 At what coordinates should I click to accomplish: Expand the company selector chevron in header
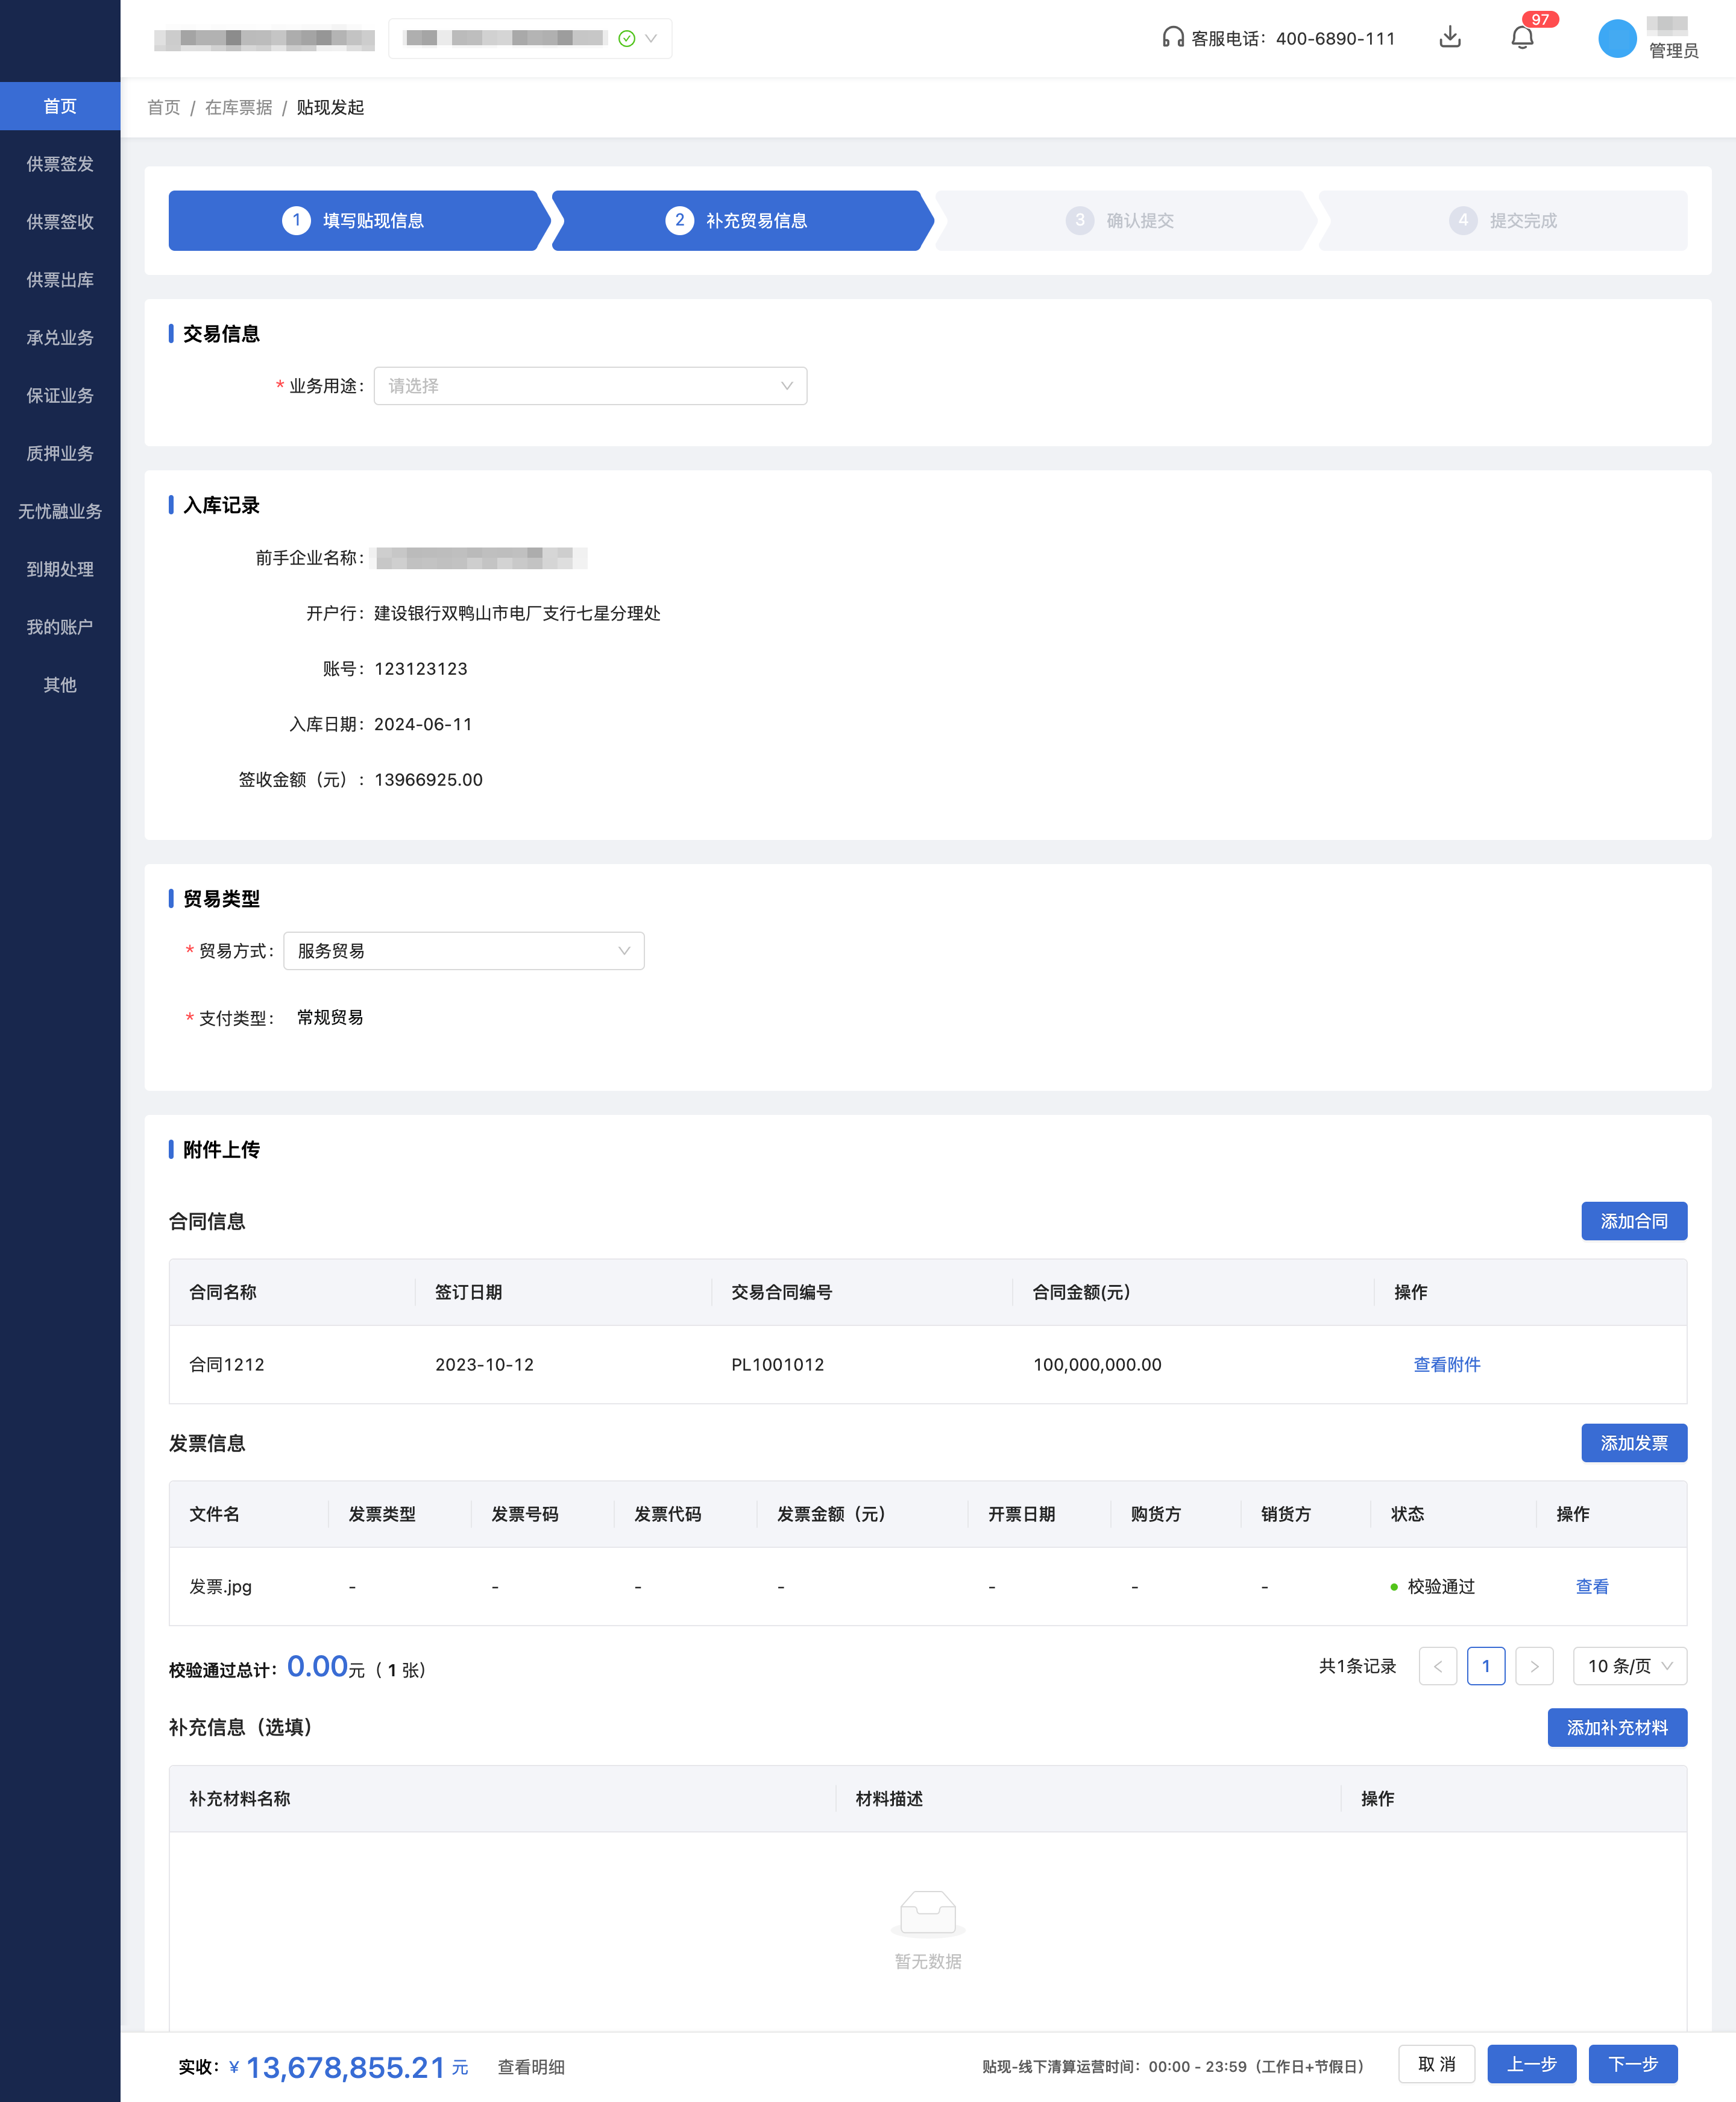[651, 38]
